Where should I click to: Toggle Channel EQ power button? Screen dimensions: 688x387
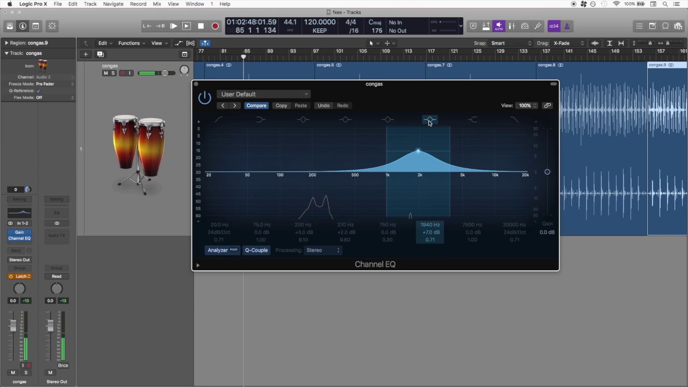205,98
